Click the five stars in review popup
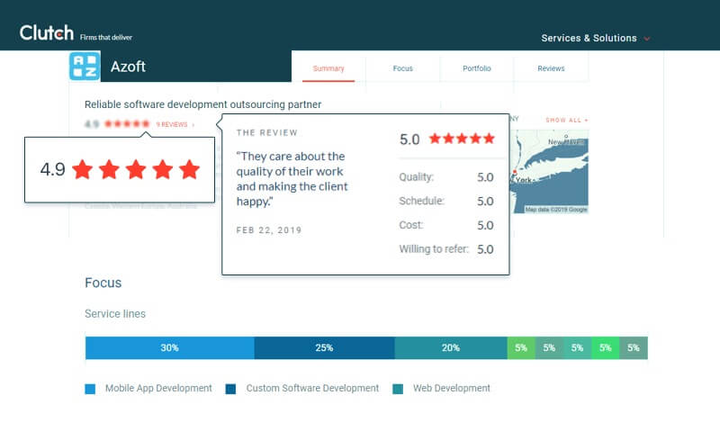 tap(462, 139)
